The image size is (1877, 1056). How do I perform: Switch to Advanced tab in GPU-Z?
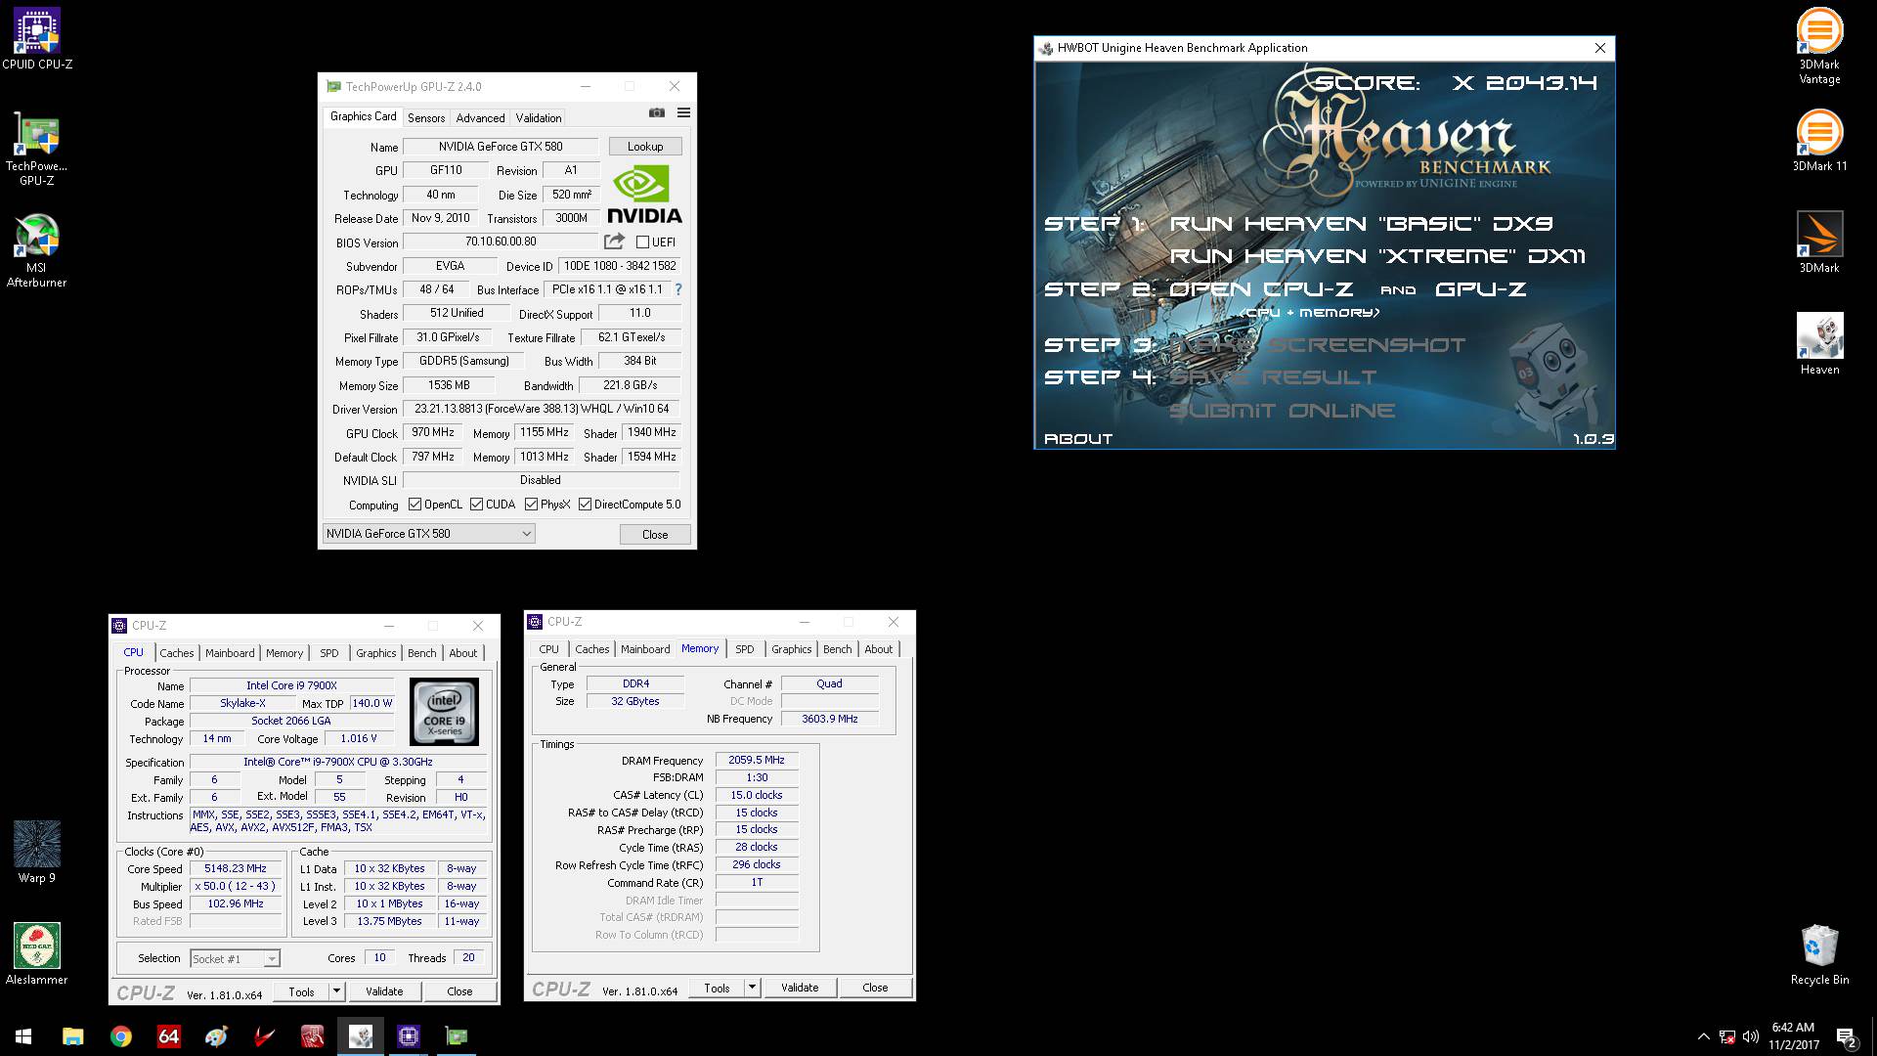click(480, 117)
